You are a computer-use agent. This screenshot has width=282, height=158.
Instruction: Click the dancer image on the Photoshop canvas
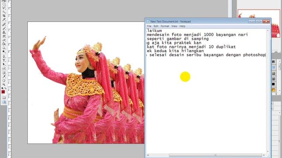pos(86,83)
